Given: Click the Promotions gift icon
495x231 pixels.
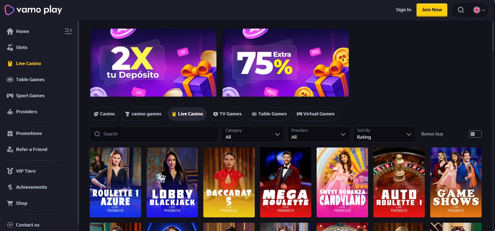Looking at the screenshot, I should 10,133.
